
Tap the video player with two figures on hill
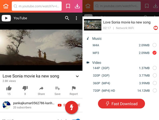(41, 47)
